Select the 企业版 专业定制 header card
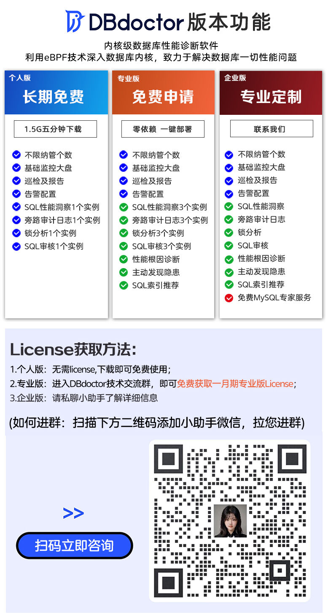This screenshot has height=613, width=328. [x=271, y=92]
